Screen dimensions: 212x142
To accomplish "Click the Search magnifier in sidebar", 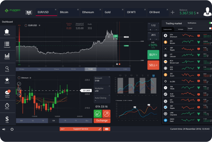I will tap(7, 68).
